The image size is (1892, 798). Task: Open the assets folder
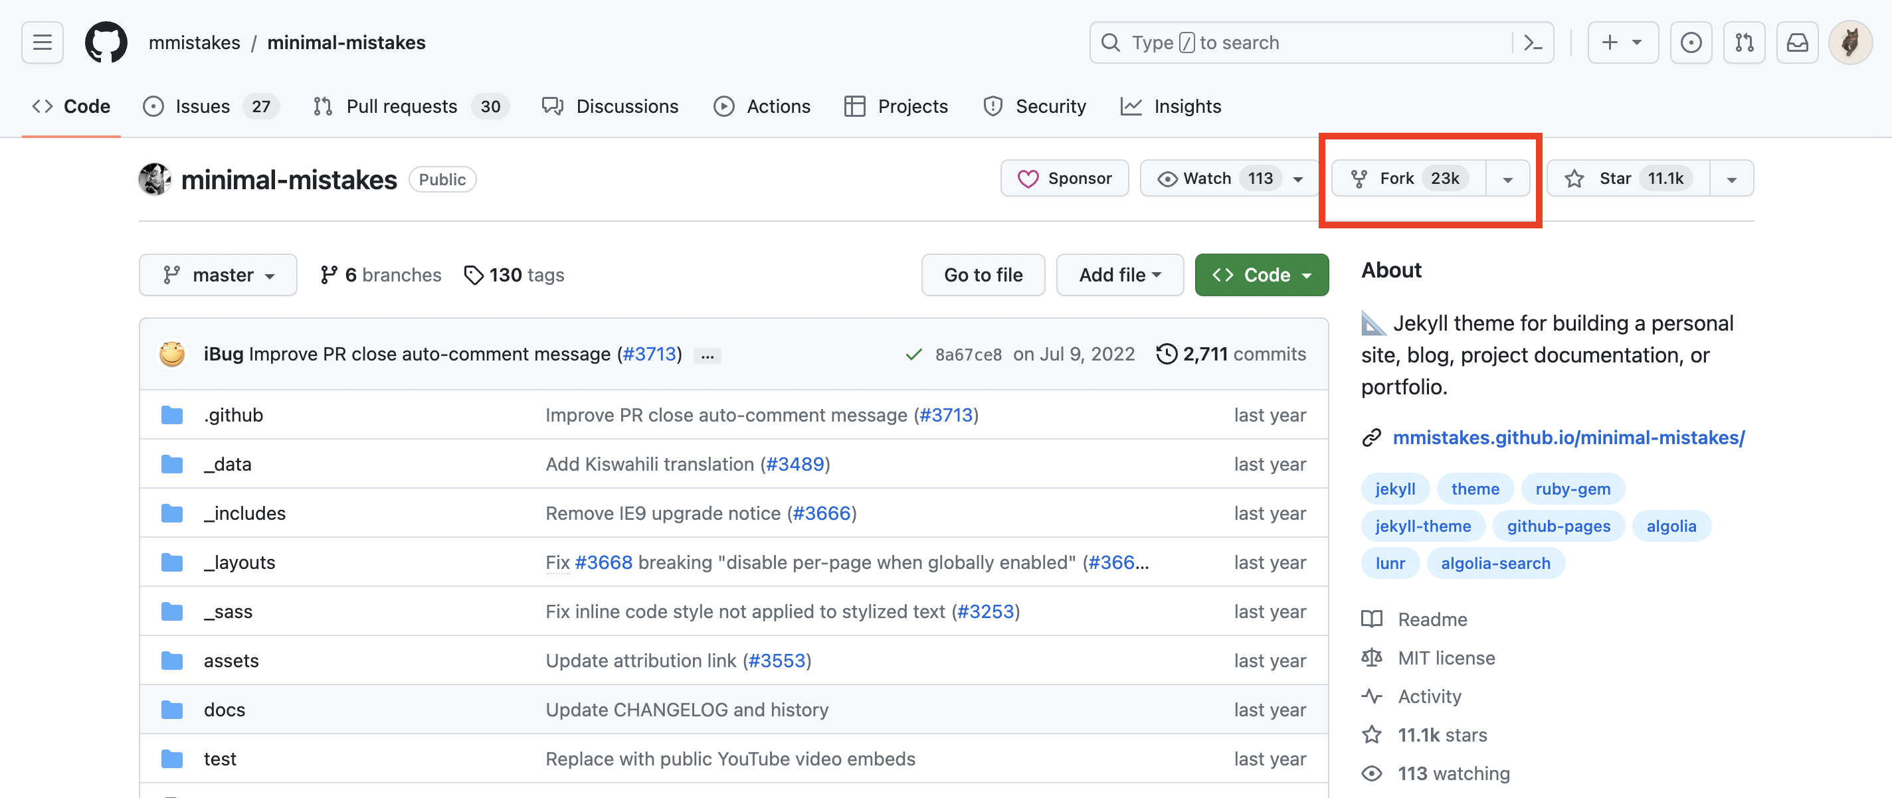click(231, 661)
